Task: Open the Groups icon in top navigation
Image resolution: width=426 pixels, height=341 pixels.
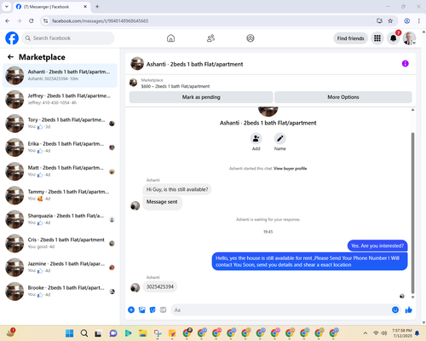Action: tap(250, 38)
